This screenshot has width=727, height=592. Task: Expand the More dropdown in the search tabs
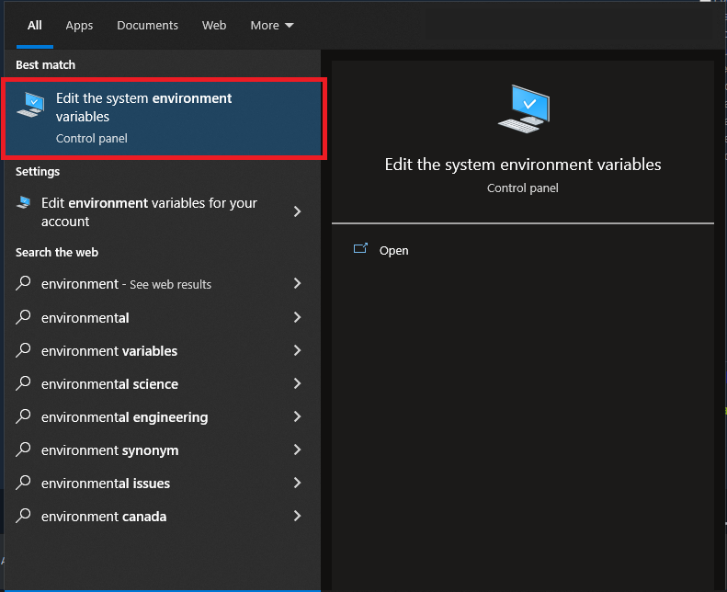(x=272, y=26)
